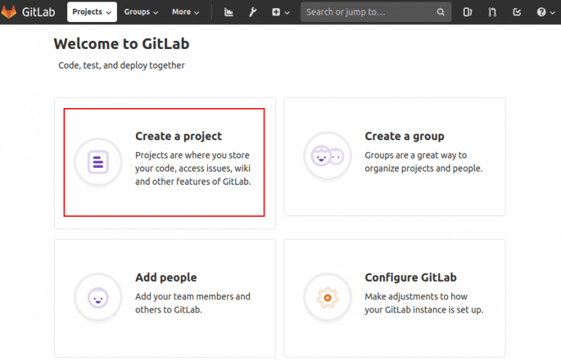Viewport: 561px width, 360px height.
Task: Open the Create a project heading
Action: pyautogui.click(x=178, y=137)
